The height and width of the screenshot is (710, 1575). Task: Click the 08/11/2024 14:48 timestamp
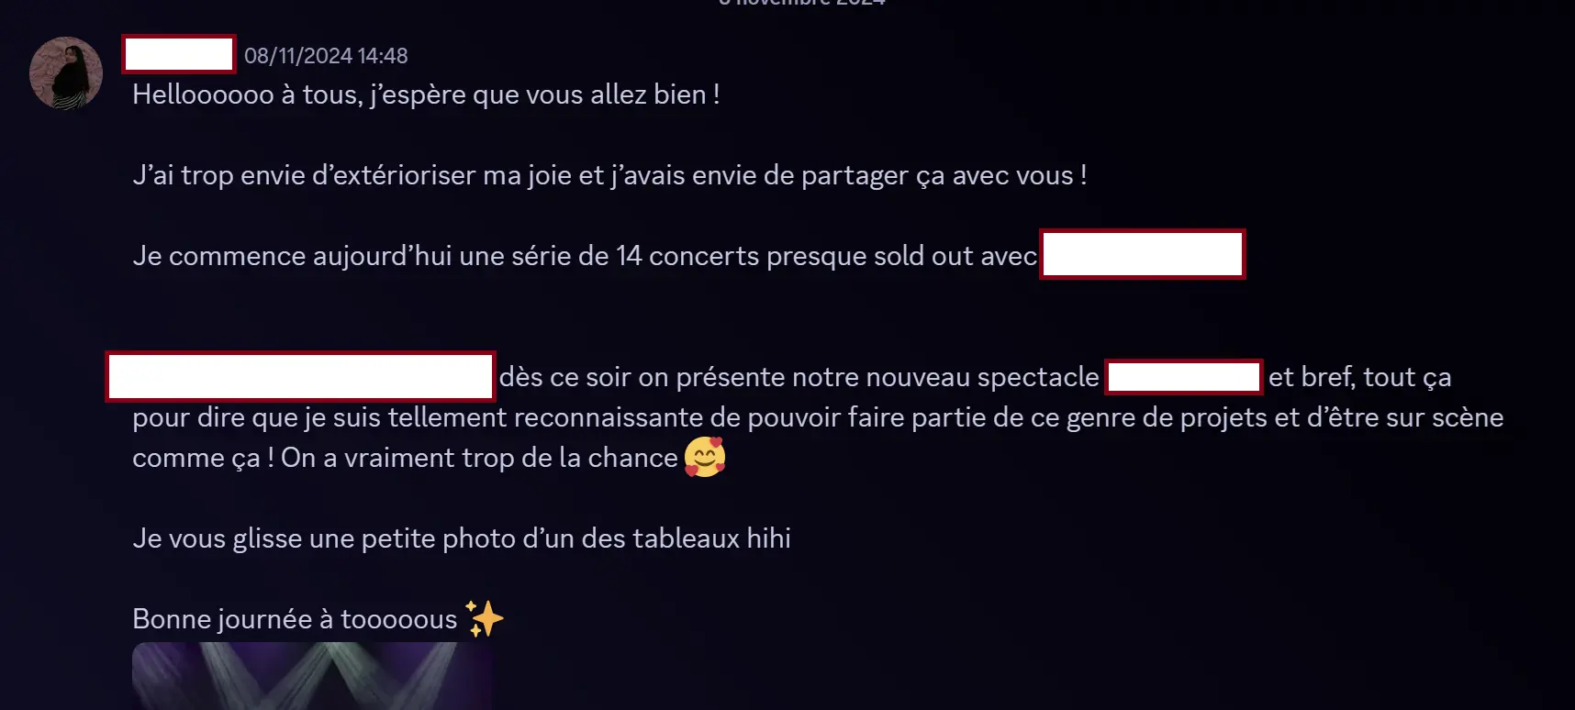(x=326, y=56)
